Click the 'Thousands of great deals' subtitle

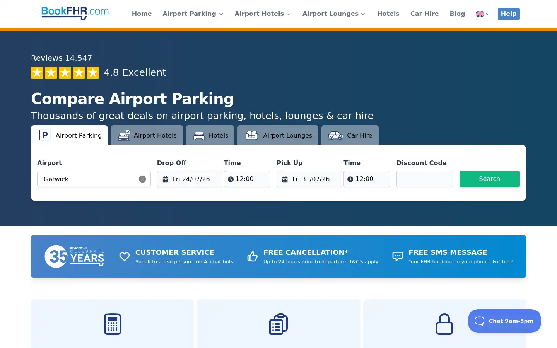202,116
